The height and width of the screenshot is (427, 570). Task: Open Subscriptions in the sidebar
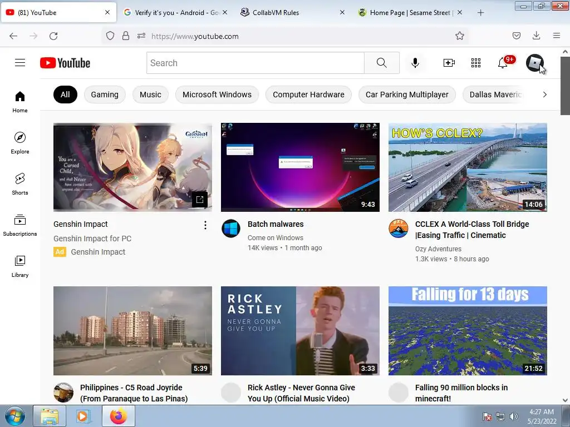(x=20, y=226)
